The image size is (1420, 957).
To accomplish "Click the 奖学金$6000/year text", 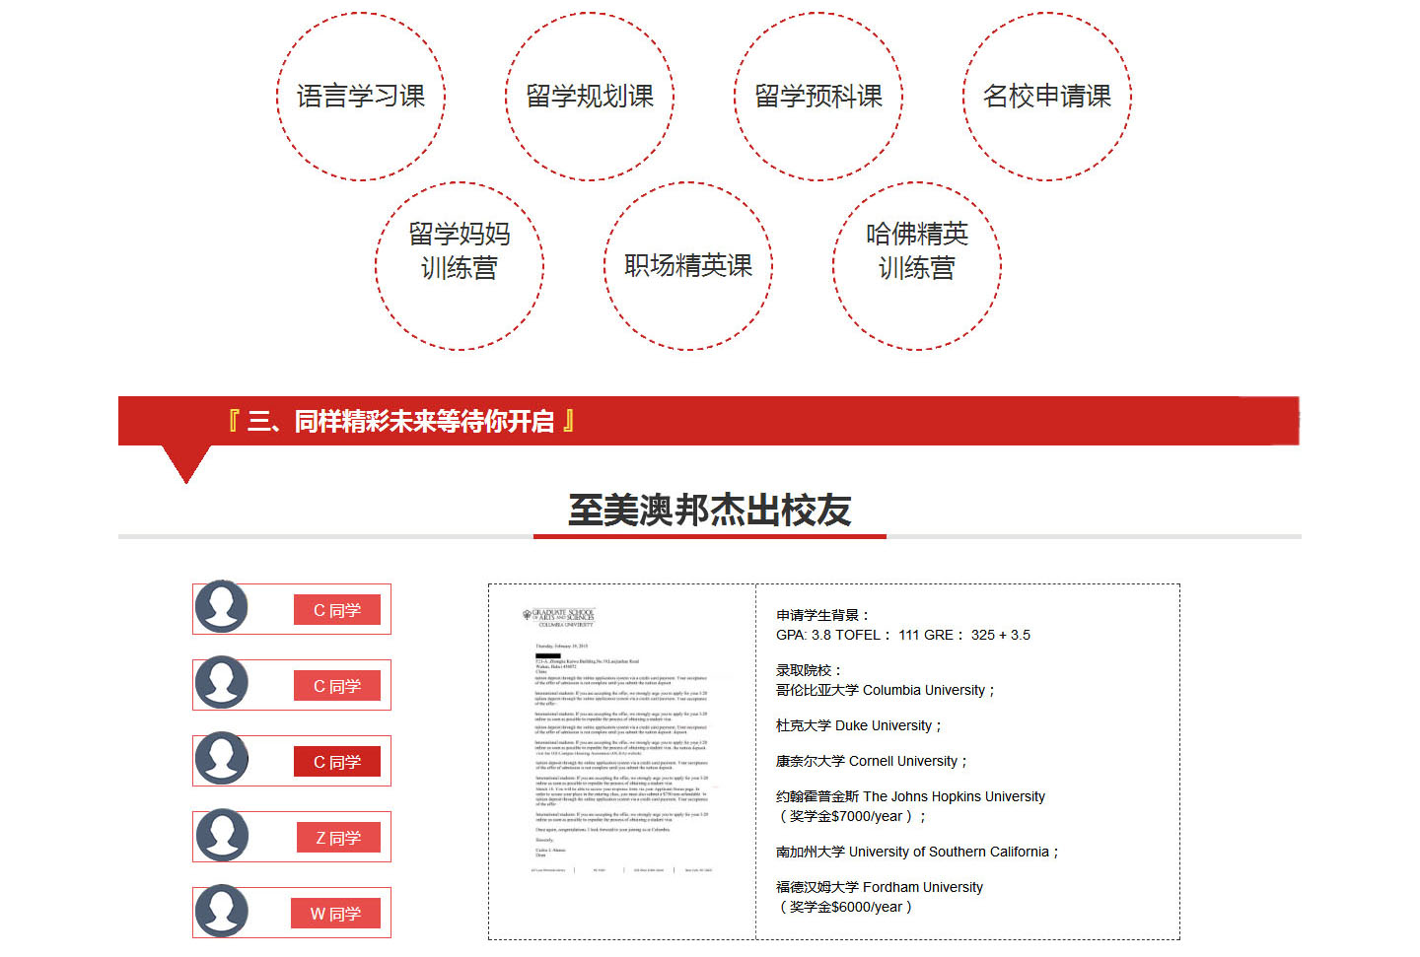I will click(846, 907).
